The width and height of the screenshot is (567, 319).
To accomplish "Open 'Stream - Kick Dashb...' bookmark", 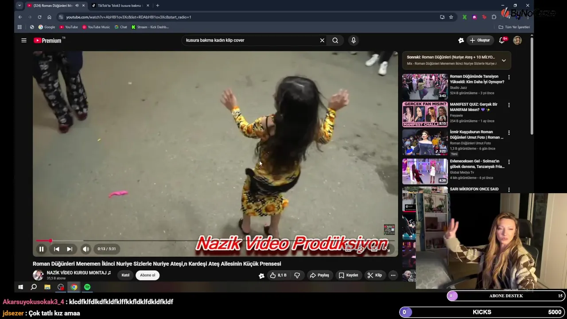I will click(150, 27).
